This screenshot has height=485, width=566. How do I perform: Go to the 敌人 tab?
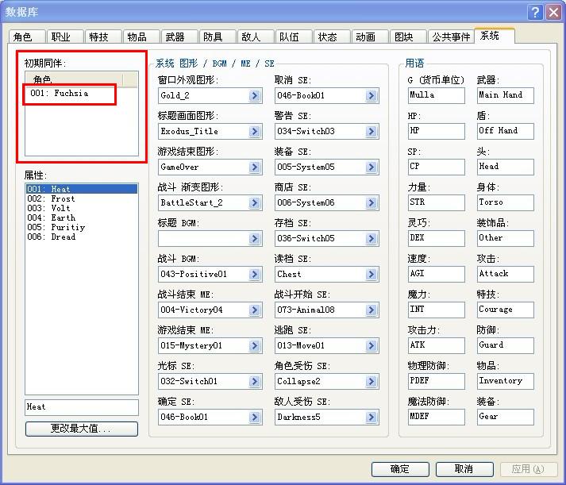[255, 37]
